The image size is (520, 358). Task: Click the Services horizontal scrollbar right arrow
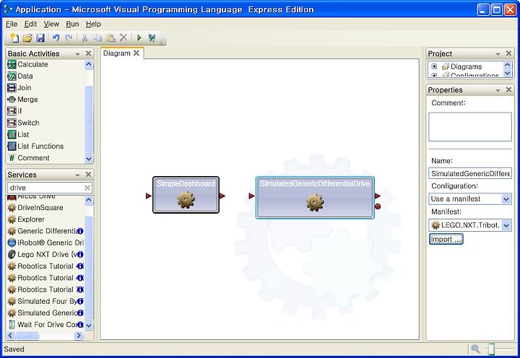[x=79, y=336]
